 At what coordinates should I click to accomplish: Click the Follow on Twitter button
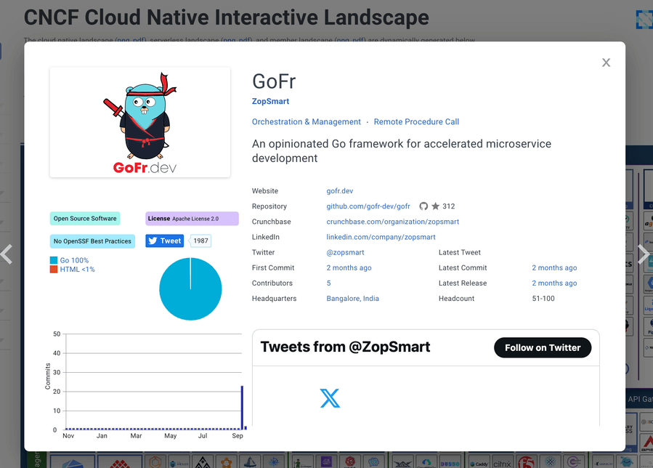[x=542, y=347]
